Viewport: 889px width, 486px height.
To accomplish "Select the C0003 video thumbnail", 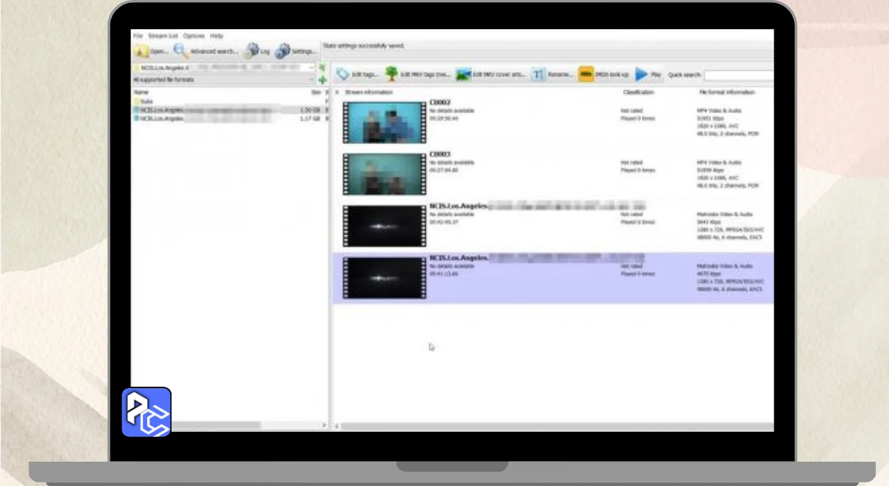I will (x=384, y=174).
